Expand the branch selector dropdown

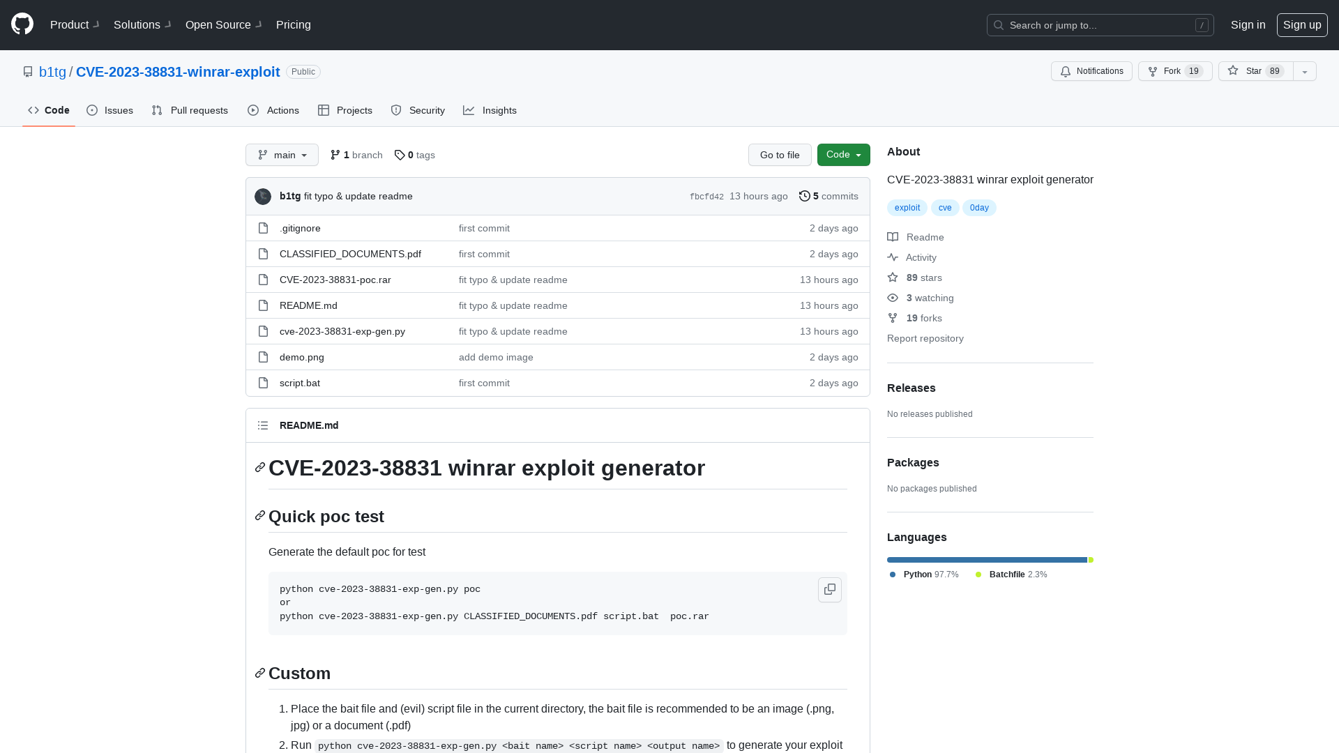(x=282, y=155)
